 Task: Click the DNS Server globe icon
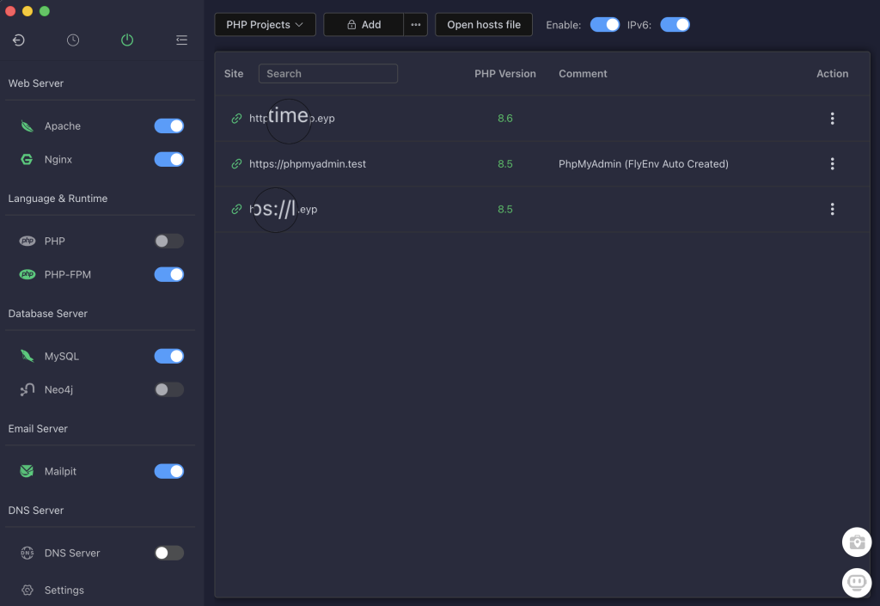[27, 553]
